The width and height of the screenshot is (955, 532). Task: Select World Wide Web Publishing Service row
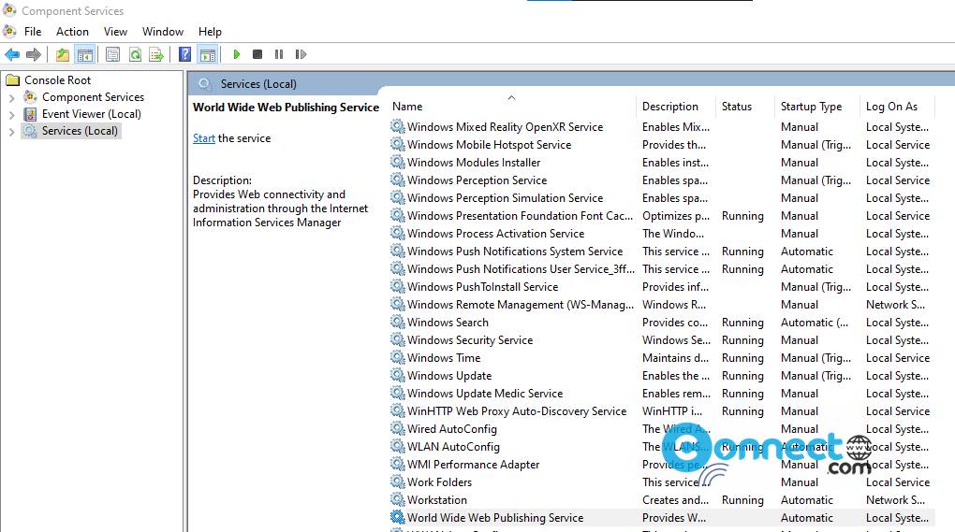pyautogui.click(x=661, y=517)
